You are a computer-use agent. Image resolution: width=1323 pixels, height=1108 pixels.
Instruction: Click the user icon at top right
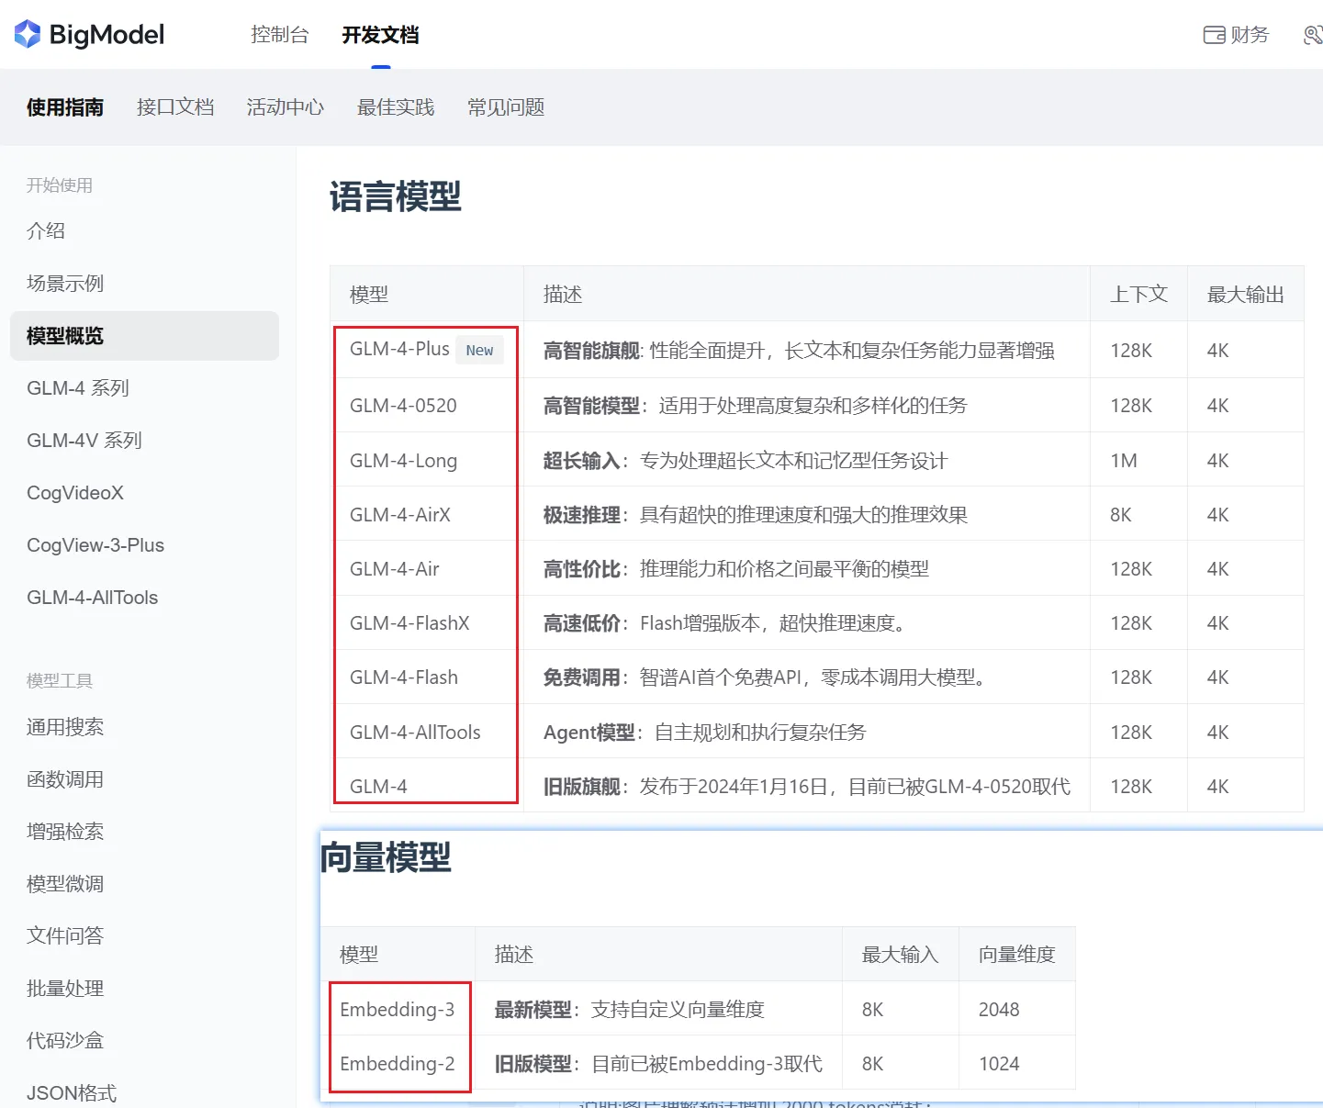(1313, 35)
